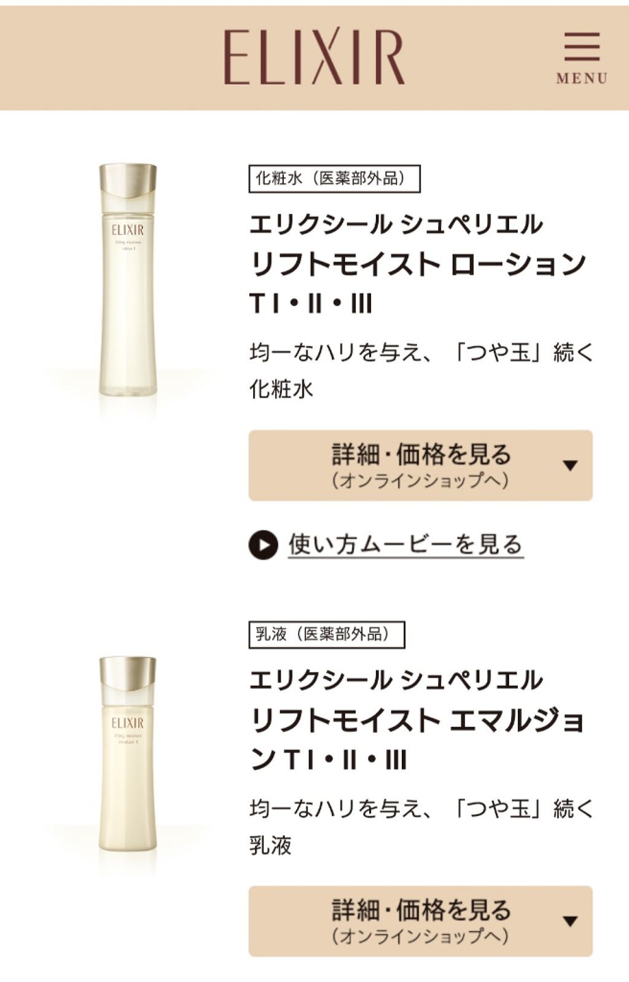Click (オンラインショップへ) text in first button
The image size is (629, 982).
click(x=420, y=481)
